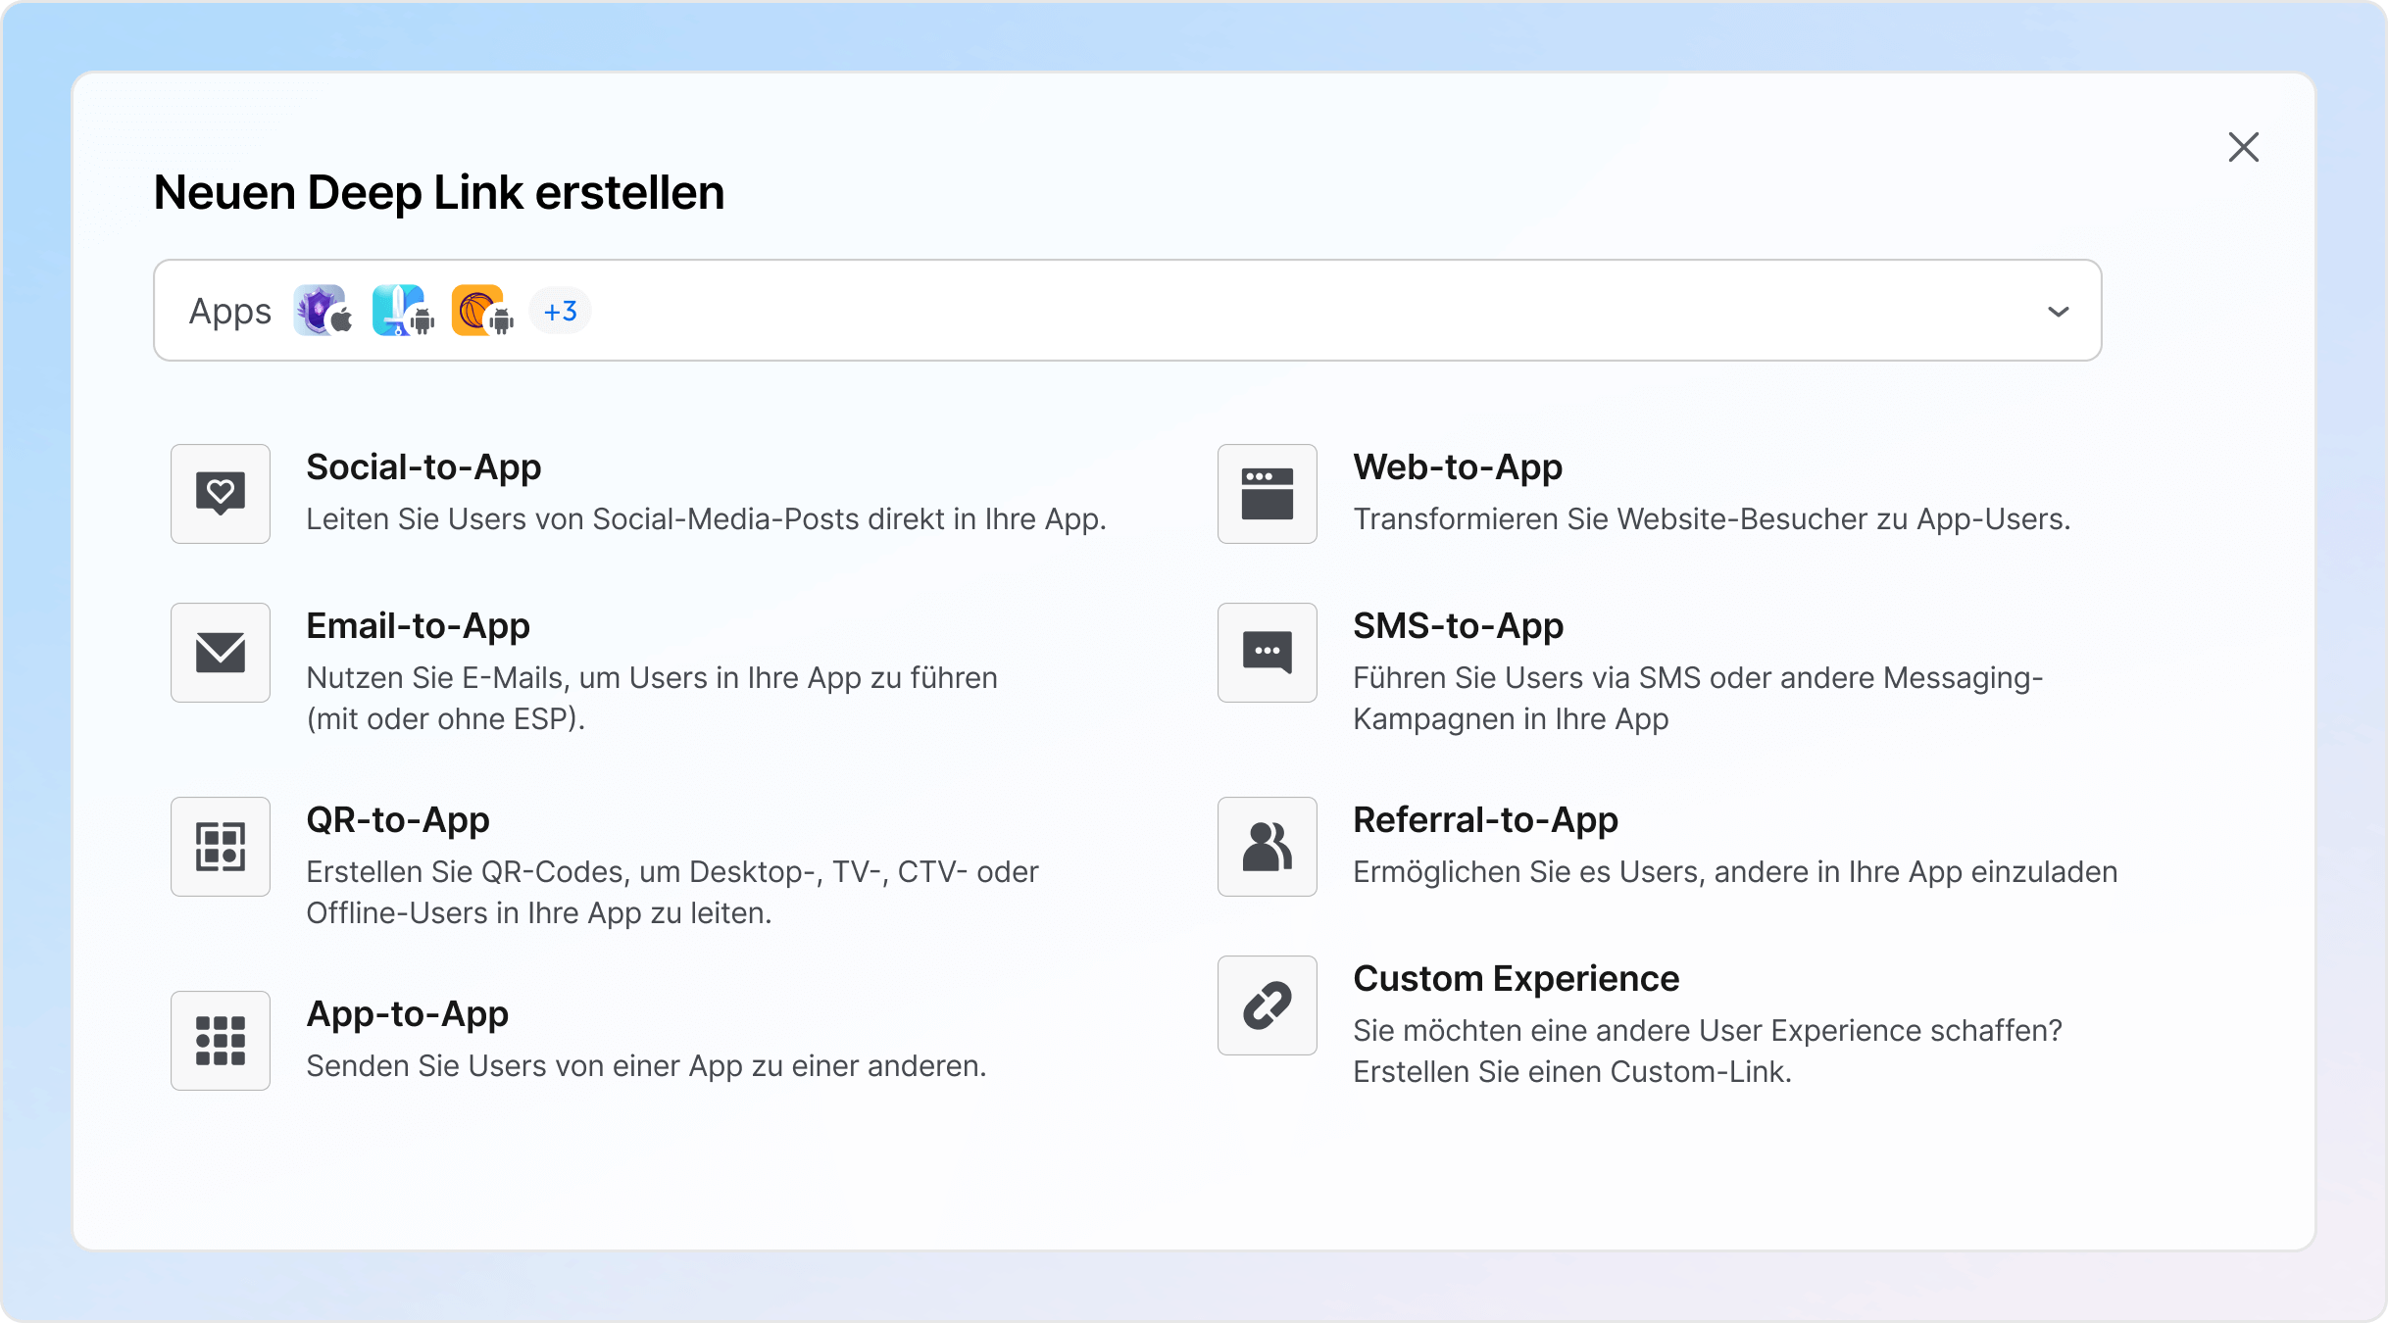The width and height of the screenshot is (2388, 1323).
Task: Click the Email-to-App envelope icon
Action: pos(220,652)
